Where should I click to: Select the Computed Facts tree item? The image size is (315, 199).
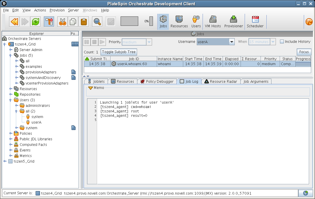click(x=33, y=145)
